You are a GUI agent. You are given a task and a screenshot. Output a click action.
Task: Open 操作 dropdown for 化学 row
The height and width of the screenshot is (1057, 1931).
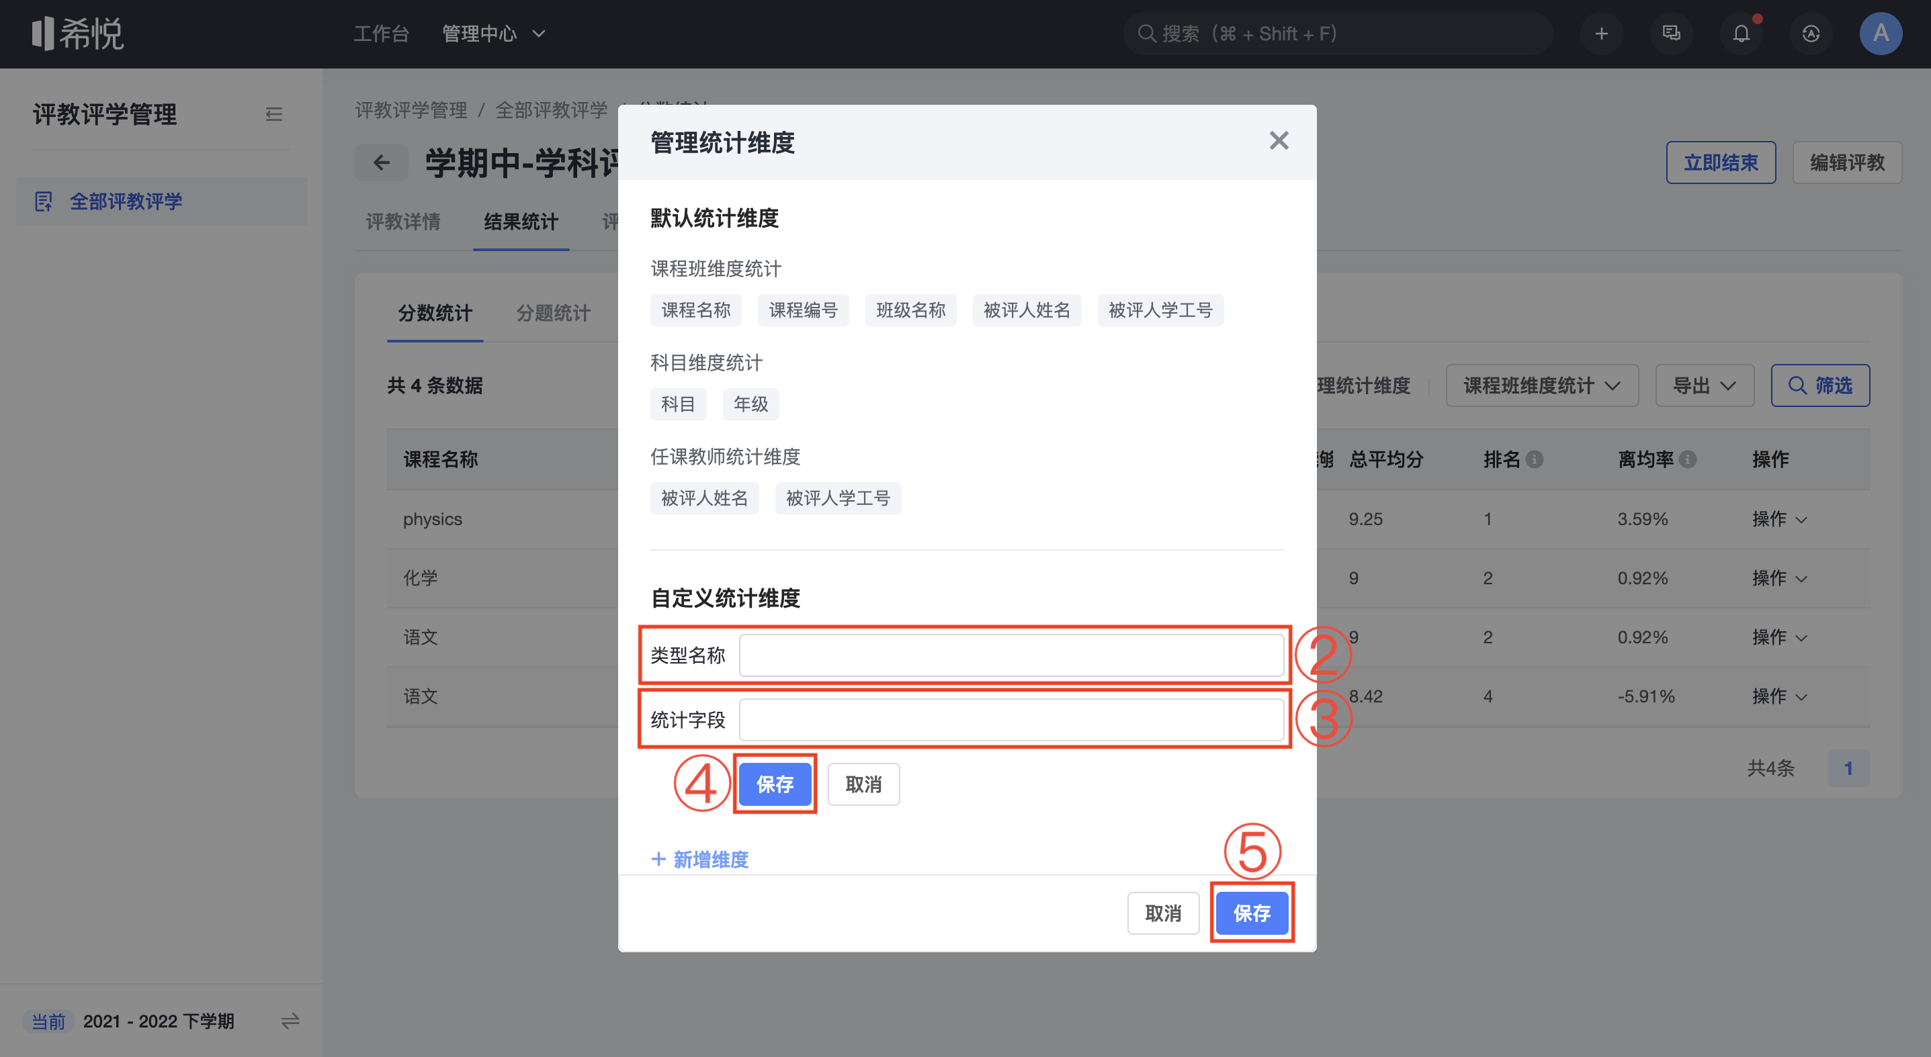click(x=1780, y=578)
